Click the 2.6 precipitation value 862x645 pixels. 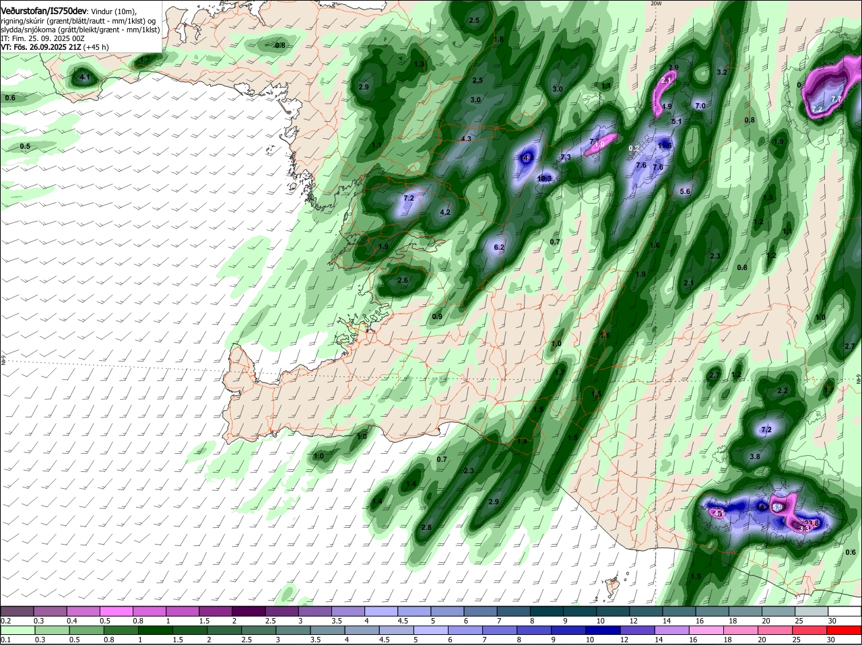click(403, 280)
